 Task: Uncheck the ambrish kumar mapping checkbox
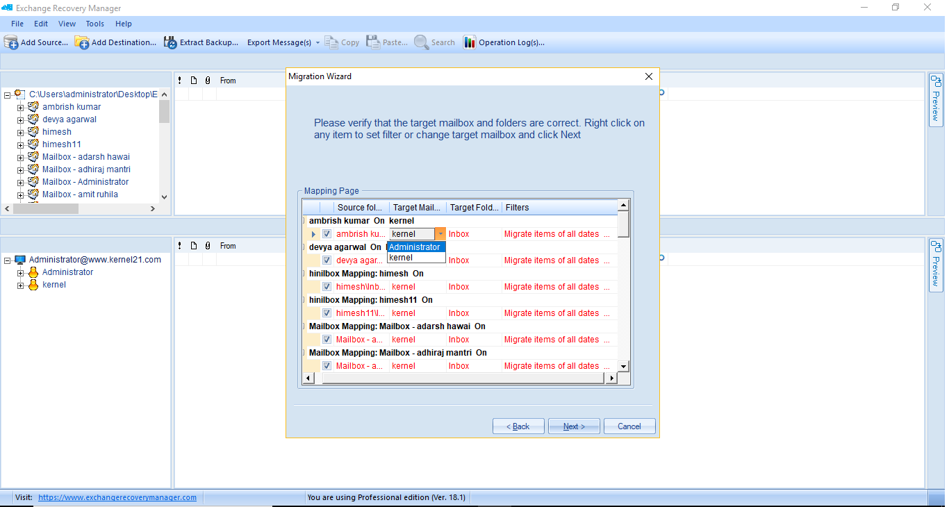[327, 234]
